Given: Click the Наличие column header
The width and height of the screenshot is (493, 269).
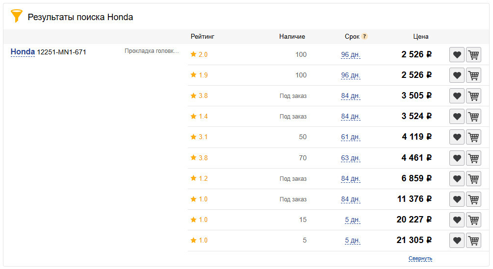Looking at the screenshot, I should [292, 36].
